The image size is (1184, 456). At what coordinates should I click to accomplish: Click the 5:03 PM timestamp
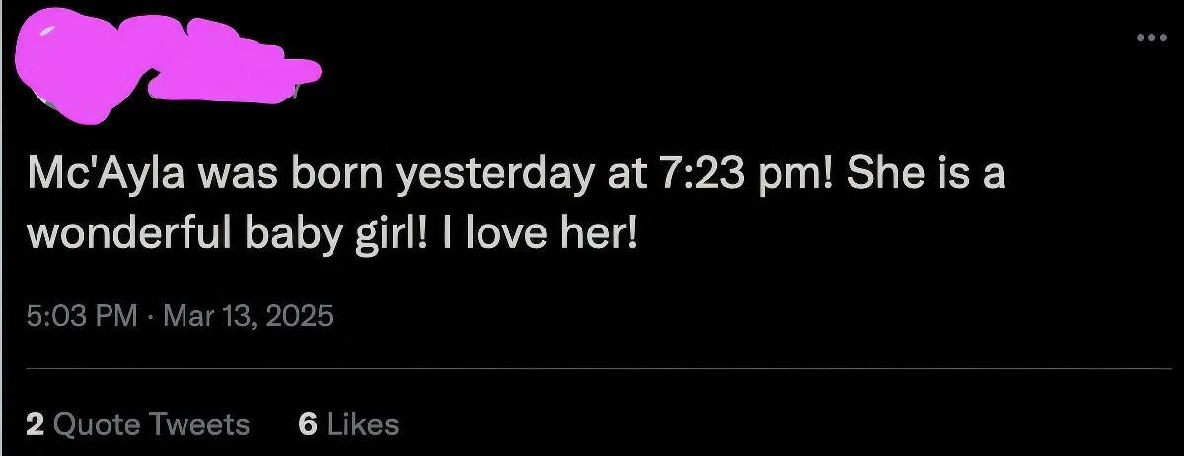click(x=83, y=317)
